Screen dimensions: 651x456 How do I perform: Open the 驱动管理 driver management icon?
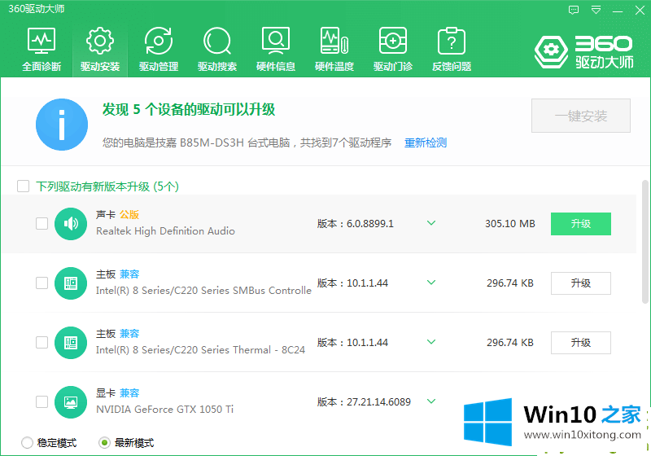(159, 41)
